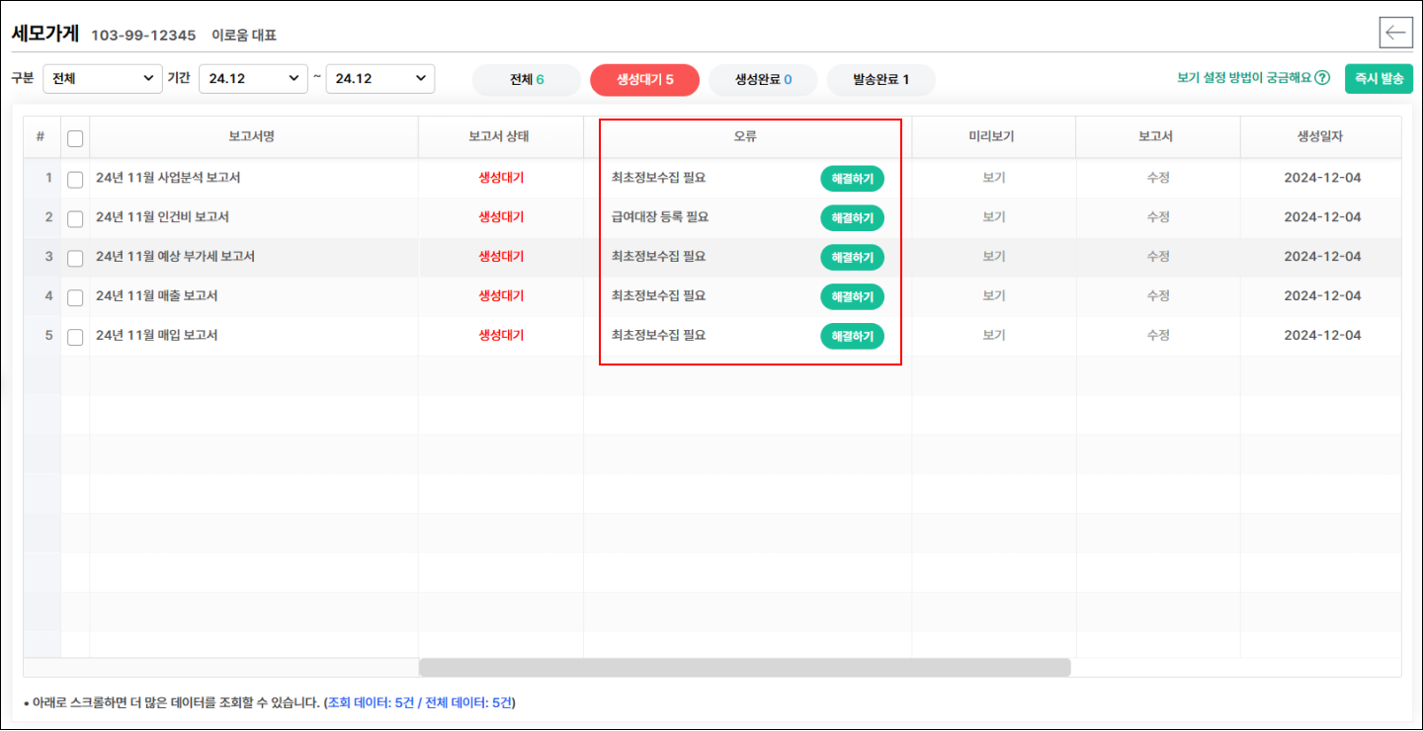Viewport: 1423px width, 731px height.
Task: Select the 인건비 보고서 row checkbox
Action: (x=75, y=218)
